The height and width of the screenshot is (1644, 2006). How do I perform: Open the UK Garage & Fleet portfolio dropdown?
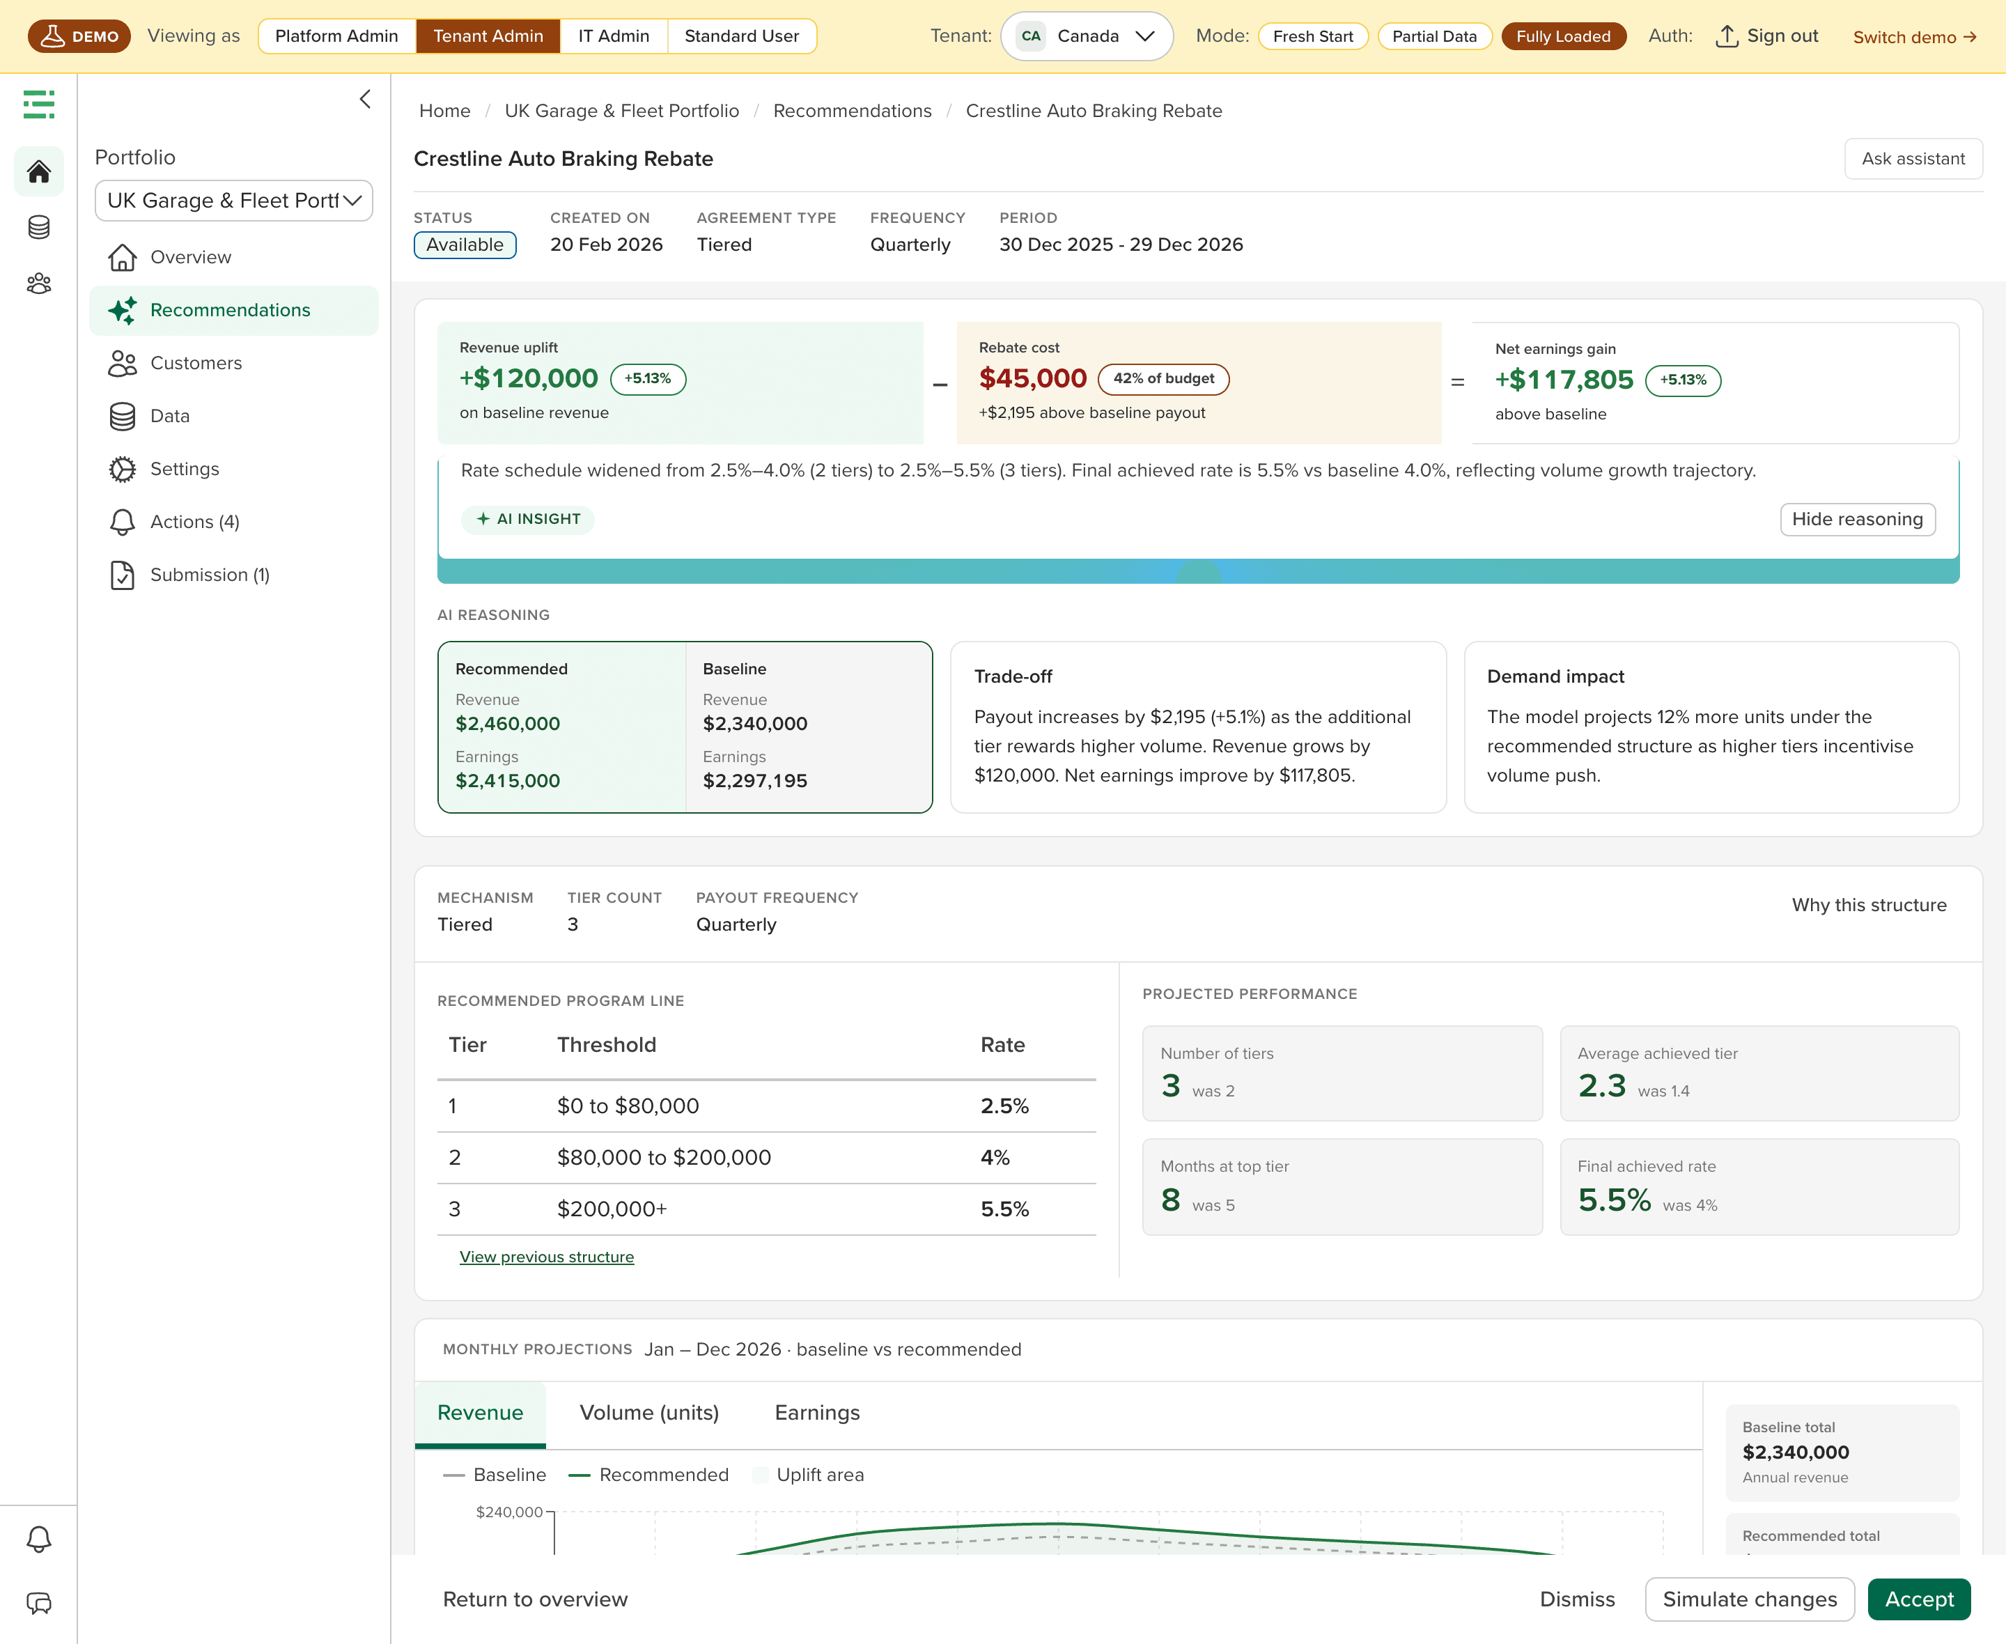click(x=234, y=201)
